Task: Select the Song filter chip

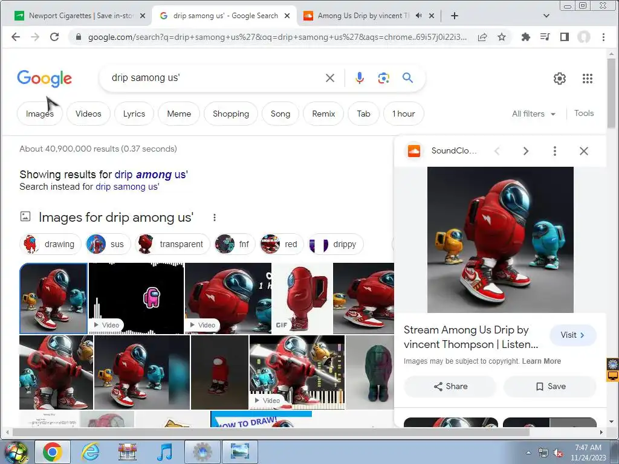Action: click(x=280, y=114)
